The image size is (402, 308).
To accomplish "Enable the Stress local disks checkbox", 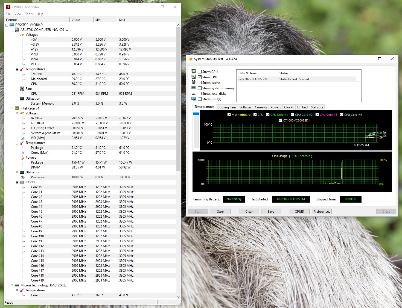I will pyautogui.click(x=200, y=94).
